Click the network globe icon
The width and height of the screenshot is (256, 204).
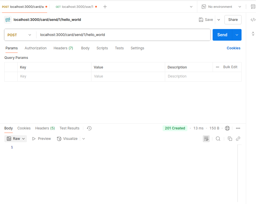tap(227, 128)
